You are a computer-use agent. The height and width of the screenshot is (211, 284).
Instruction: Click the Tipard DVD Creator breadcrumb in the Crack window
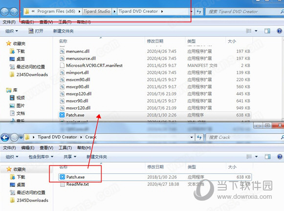[x=57, y=137]
